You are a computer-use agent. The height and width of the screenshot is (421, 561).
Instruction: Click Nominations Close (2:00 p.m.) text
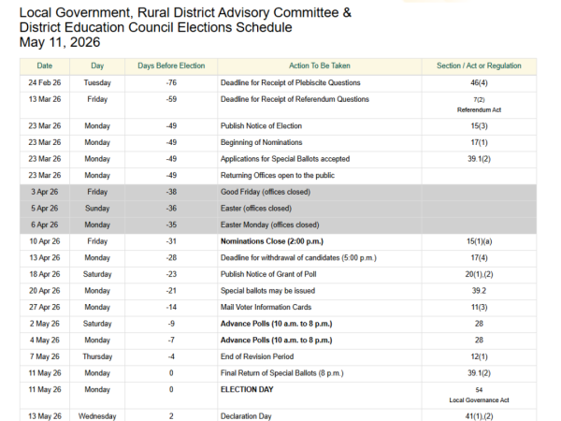270,242
